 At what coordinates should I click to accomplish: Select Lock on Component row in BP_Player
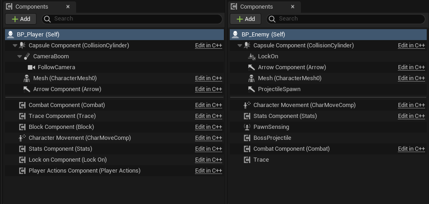[x=114, y=160]
